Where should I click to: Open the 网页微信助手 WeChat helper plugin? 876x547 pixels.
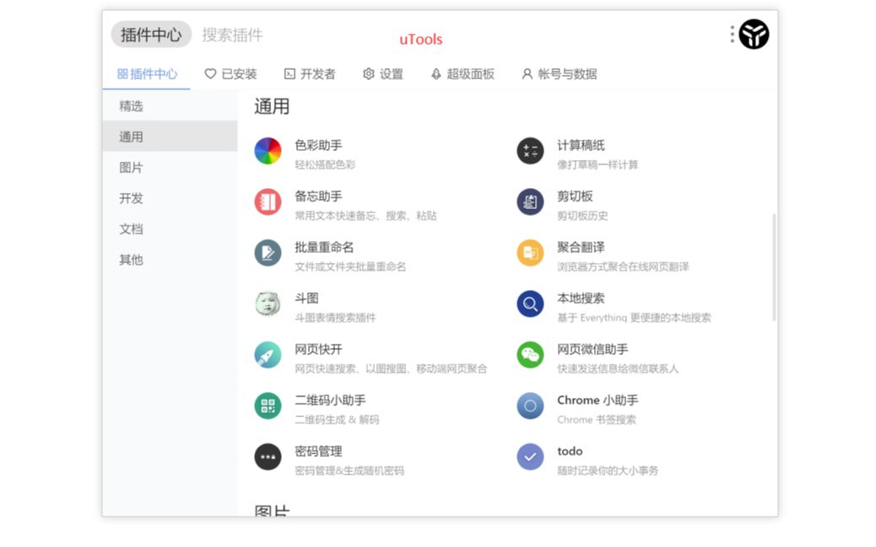point(529,356)
